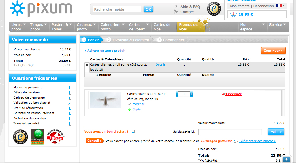Click the Trusted Shops badge in sidebar
The height and width of the screenshot is (163, 296).
click(20, 137)
